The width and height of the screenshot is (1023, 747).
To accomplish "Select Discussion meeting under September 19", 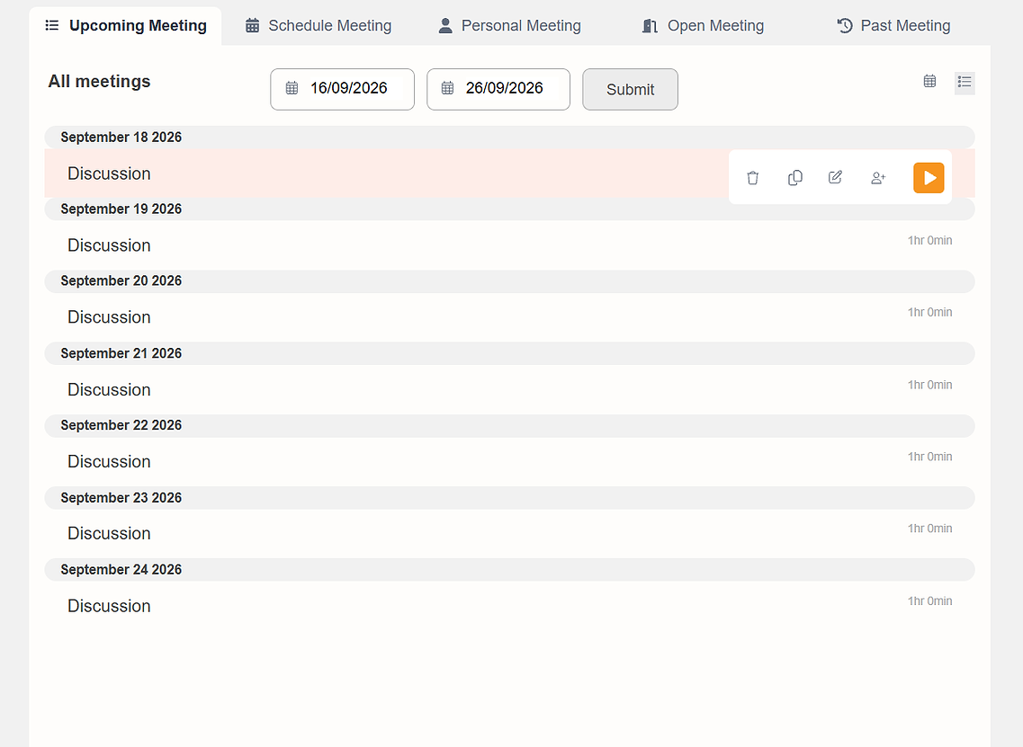I will pos(109,245).
